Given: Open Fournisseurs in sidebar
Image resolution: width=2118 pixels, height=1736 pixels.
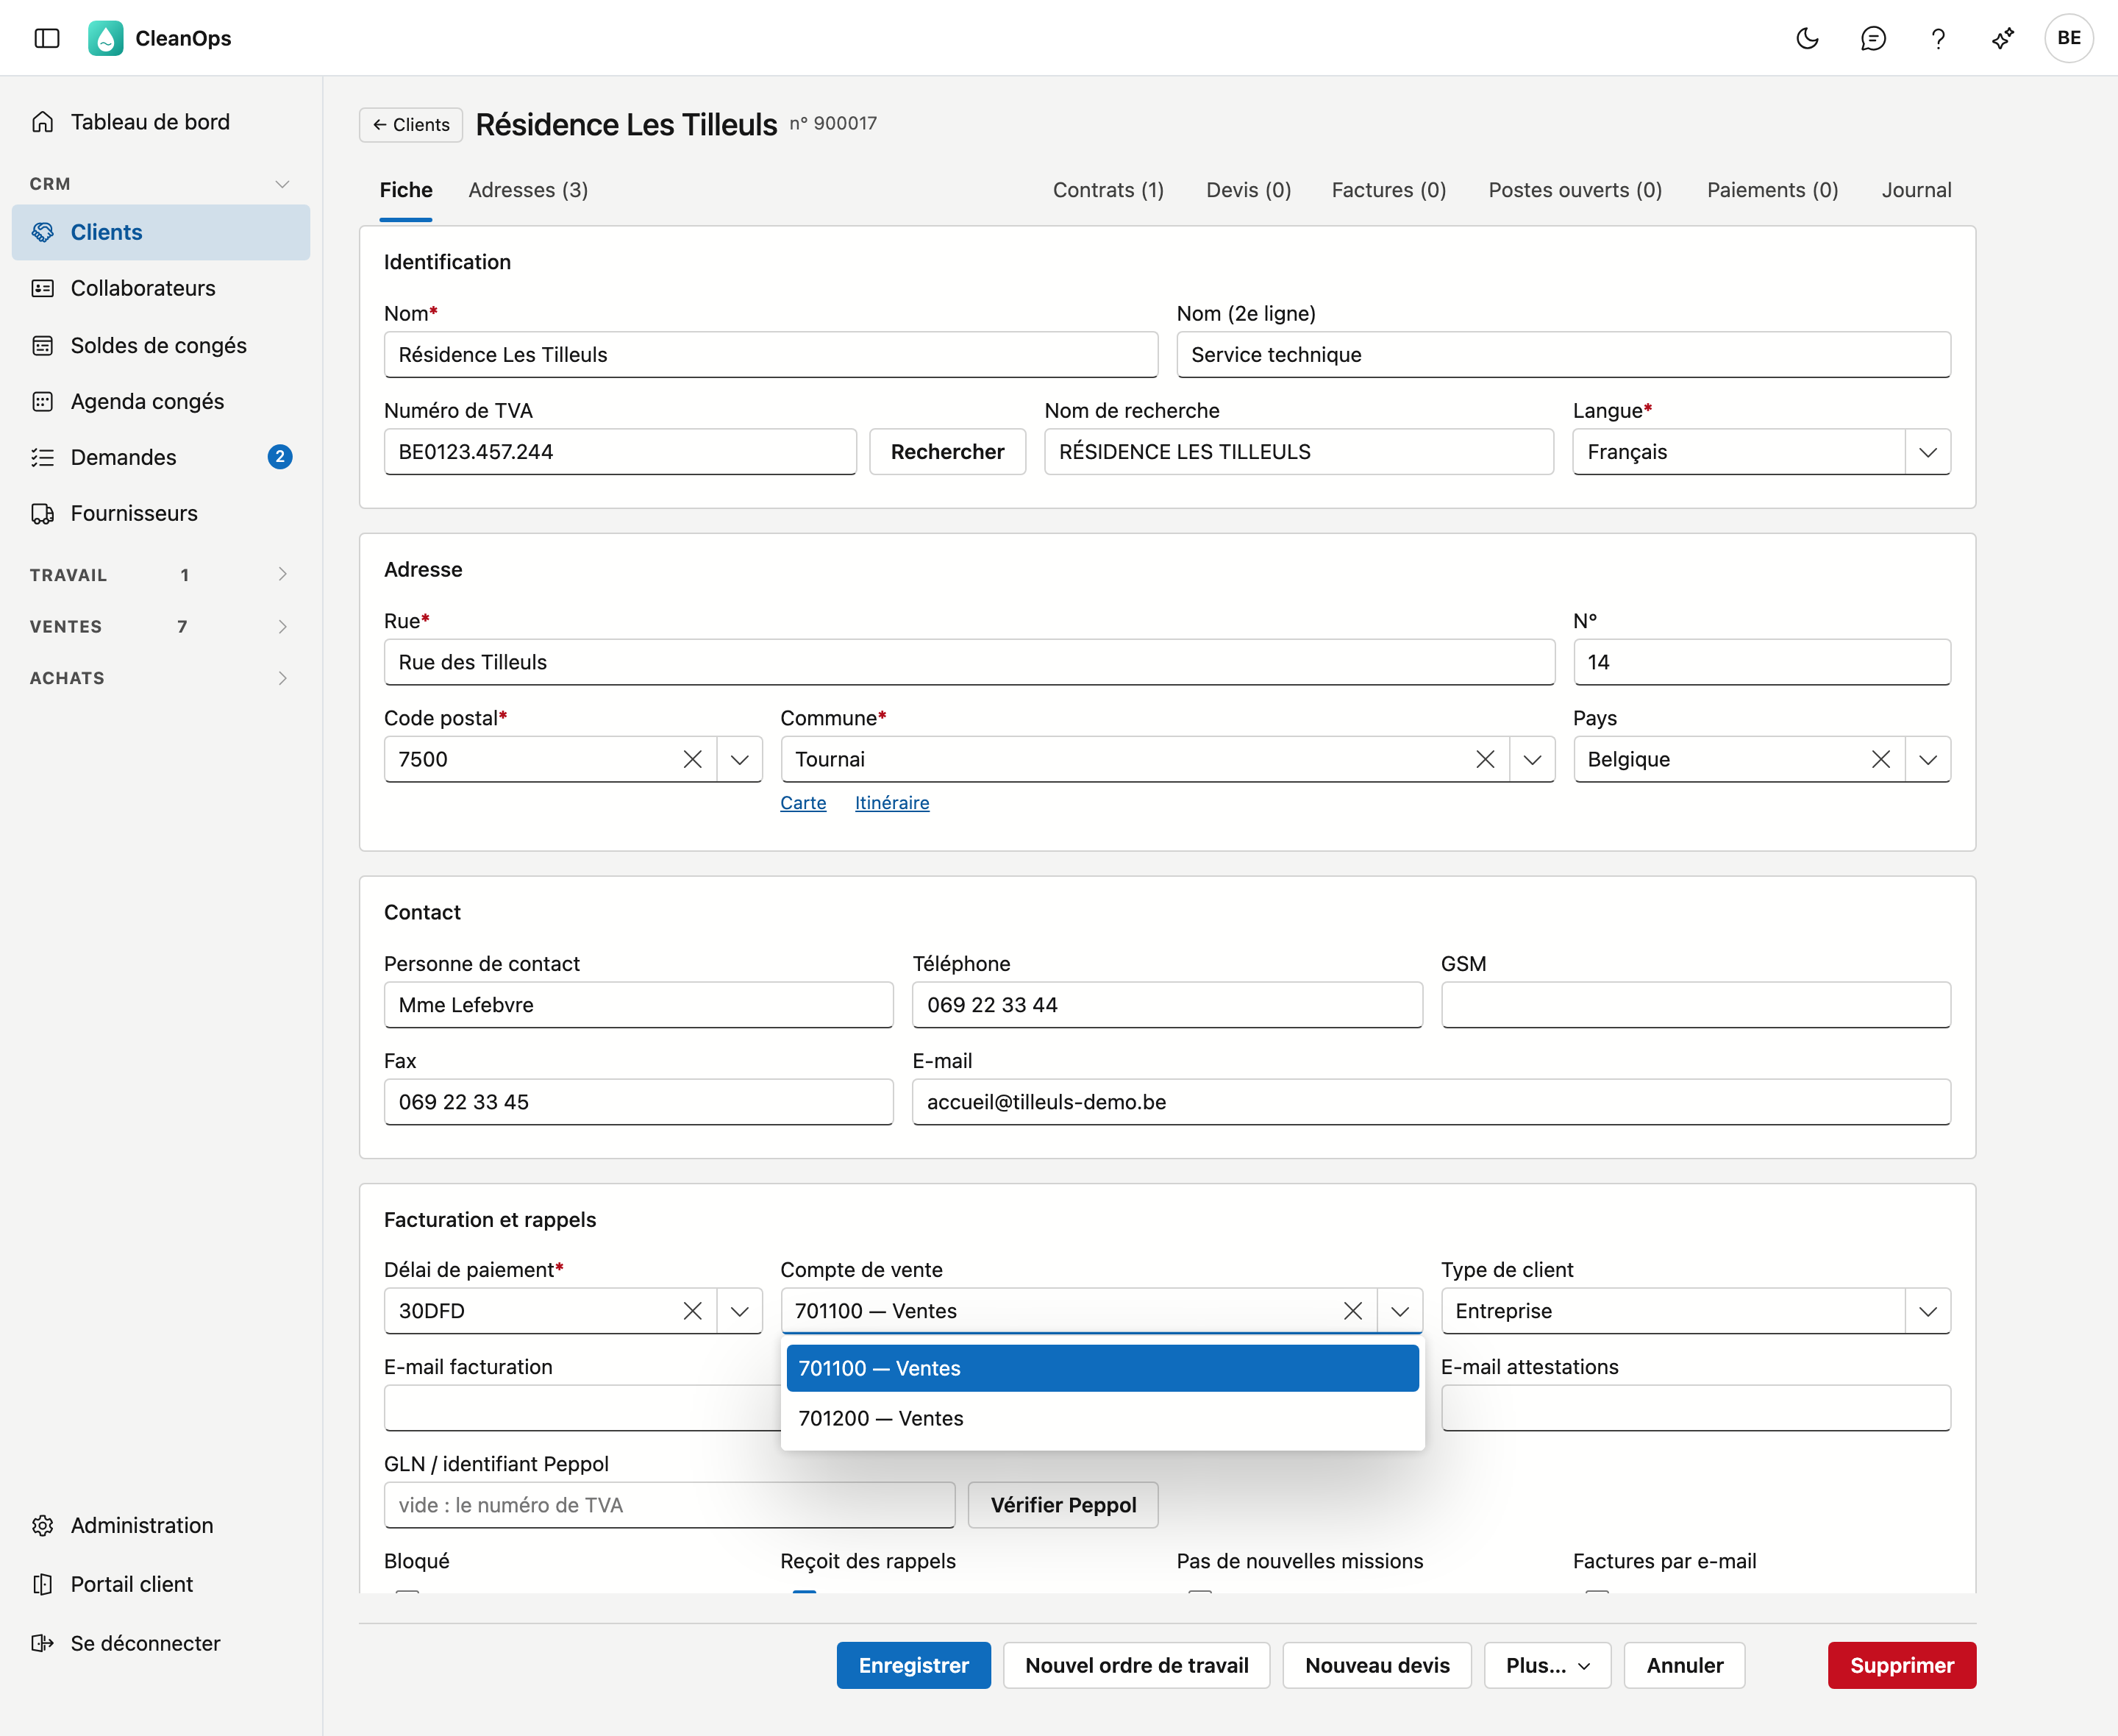Looking at the screenshot, I should (161, 513).
